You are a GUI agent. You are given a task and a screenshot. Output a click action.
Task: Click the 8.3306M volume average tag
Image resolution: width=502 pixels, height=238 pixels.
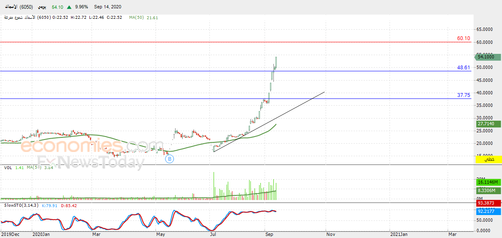click(488, 190)
